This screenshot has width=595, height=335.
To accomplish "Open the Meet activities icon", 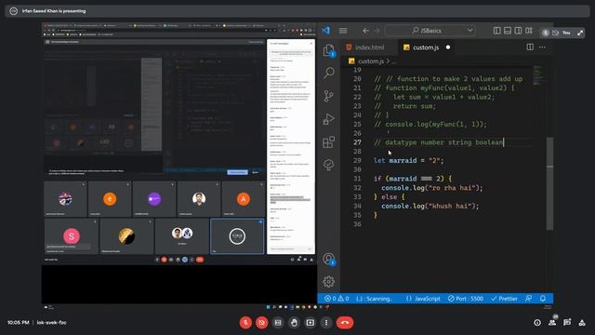I will pyautogui.click(x=582, y=323).
